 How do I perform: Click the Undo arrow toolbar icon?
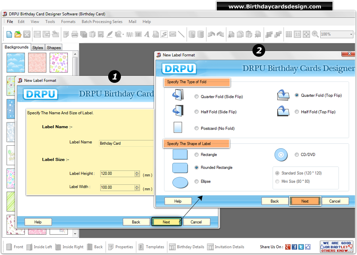pos(211,34)
